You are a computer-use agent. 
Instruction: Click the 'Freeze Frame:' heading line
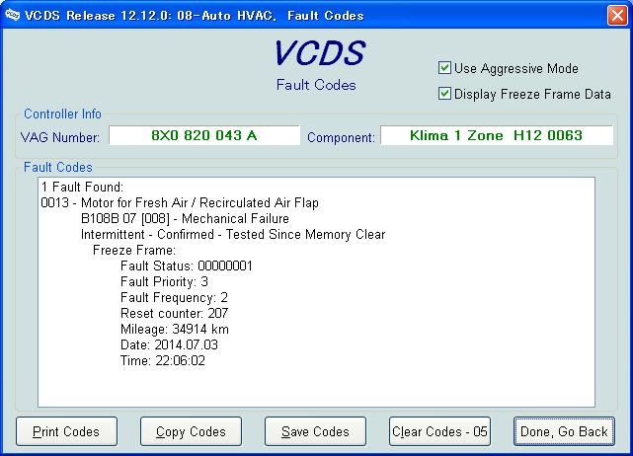tap(134, 250)
